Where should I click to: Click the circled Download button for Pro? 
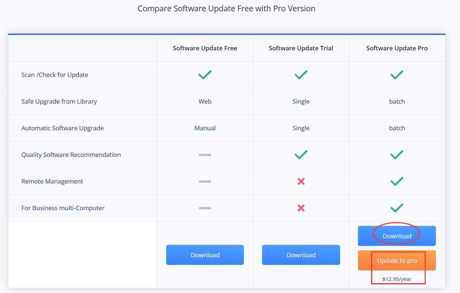(x=397, y=236)
